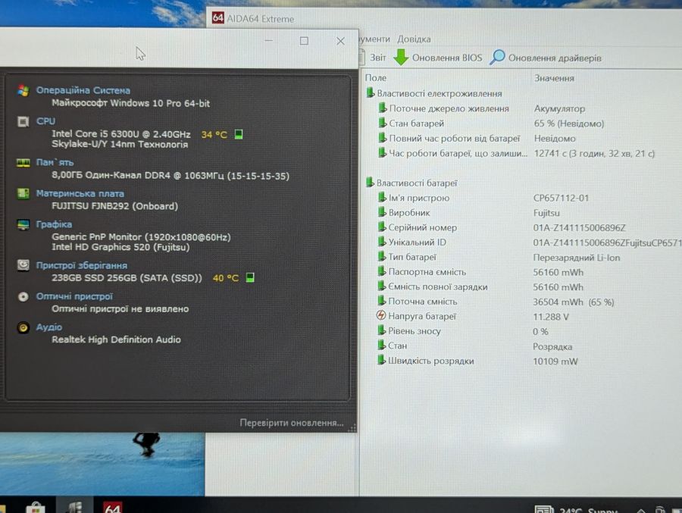Click battery icon beside Рівень зносу
This screenshot has height=513, width=682.
pos(381,330)
